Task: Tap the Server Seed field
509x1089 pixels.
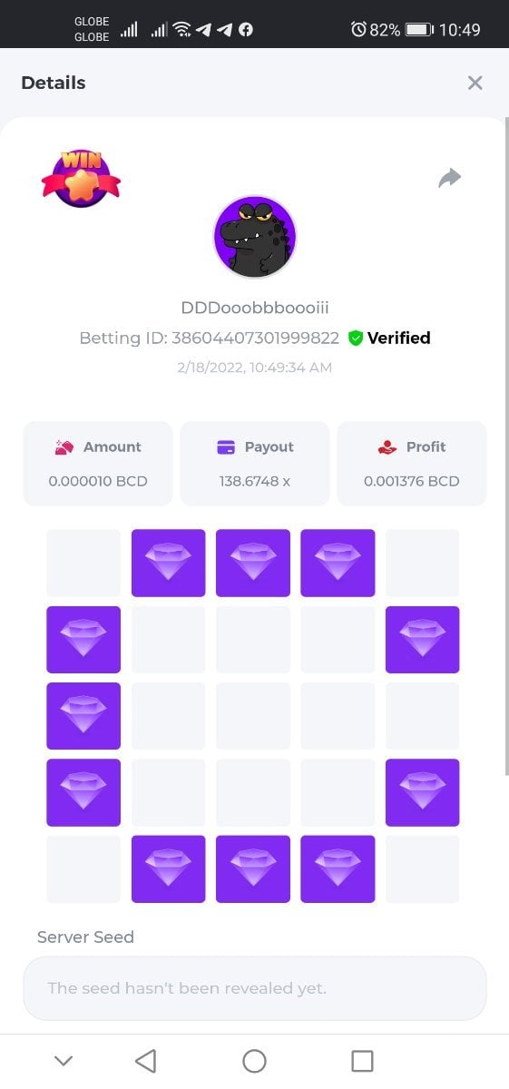Action: [x=255, y=987]
